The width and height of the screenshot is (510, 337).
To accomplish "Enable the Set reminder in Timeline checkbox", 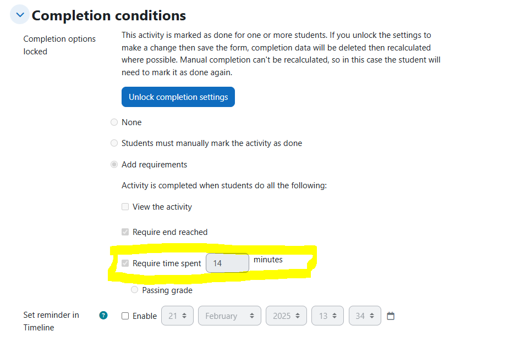I will [125, 316].
